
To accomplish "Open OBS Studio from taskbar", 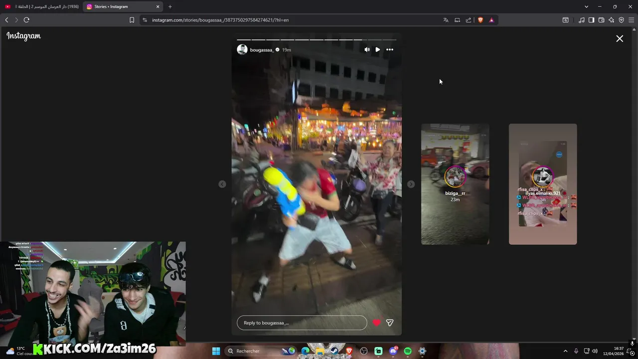I will [x=364, y=351].
